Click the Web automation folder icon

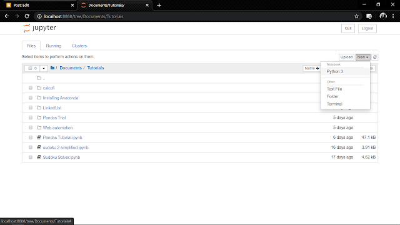(39, 127)
